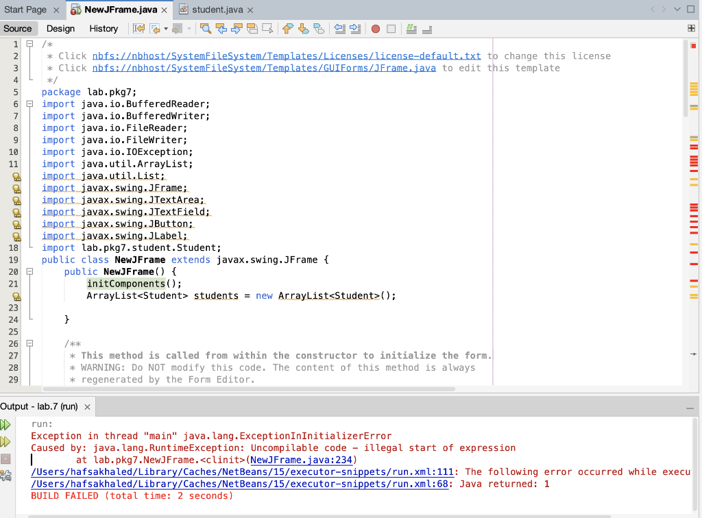Open the Design view of NewJFrame
The width and height of the screenshot is (702, 518).
[60, 29]
